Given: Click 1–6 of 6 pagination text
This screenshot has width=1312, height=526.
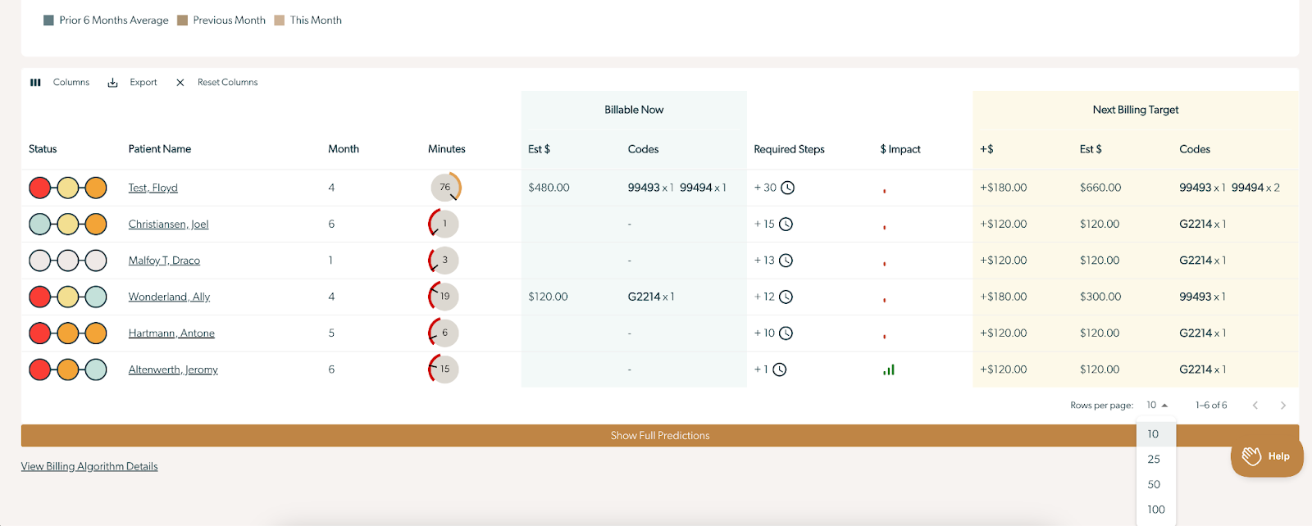Looking at the screenshot, I should 1211,406.
